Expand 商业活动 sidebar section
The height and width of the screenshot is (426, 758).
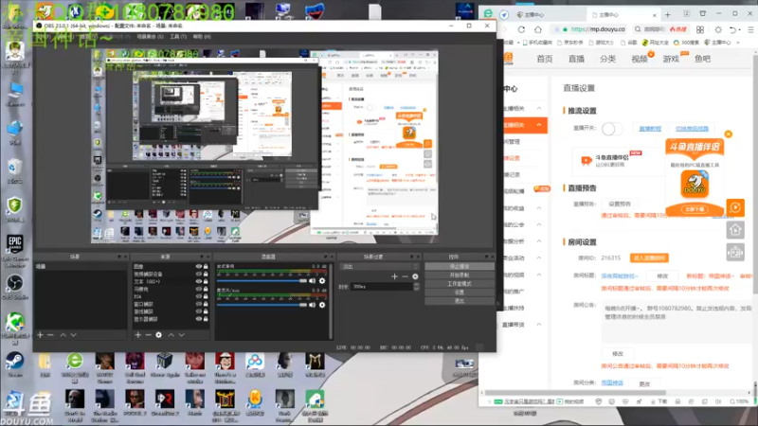point(539,257)
